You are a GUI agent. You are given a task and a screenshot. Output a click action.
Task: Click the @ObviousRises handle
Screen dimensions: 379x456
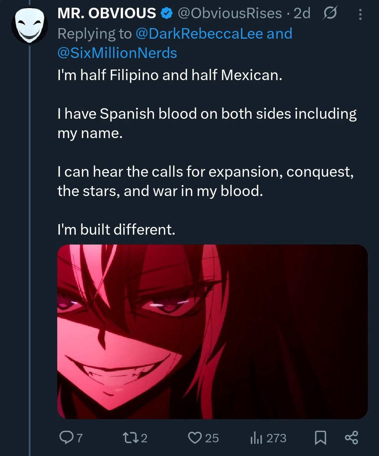[230, 13]
